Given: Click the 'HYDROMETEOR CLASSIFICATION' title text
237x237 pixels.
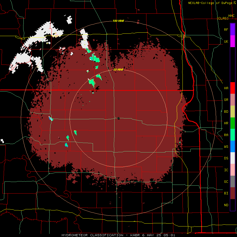Looking at the screenshot, I should pos(92,235).
